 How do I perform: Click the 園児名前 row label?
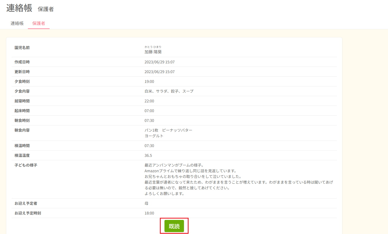[x=22, y=47]
